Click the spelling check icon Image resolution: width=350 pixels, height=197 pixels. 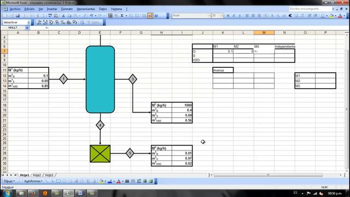(x=50, y=16)
